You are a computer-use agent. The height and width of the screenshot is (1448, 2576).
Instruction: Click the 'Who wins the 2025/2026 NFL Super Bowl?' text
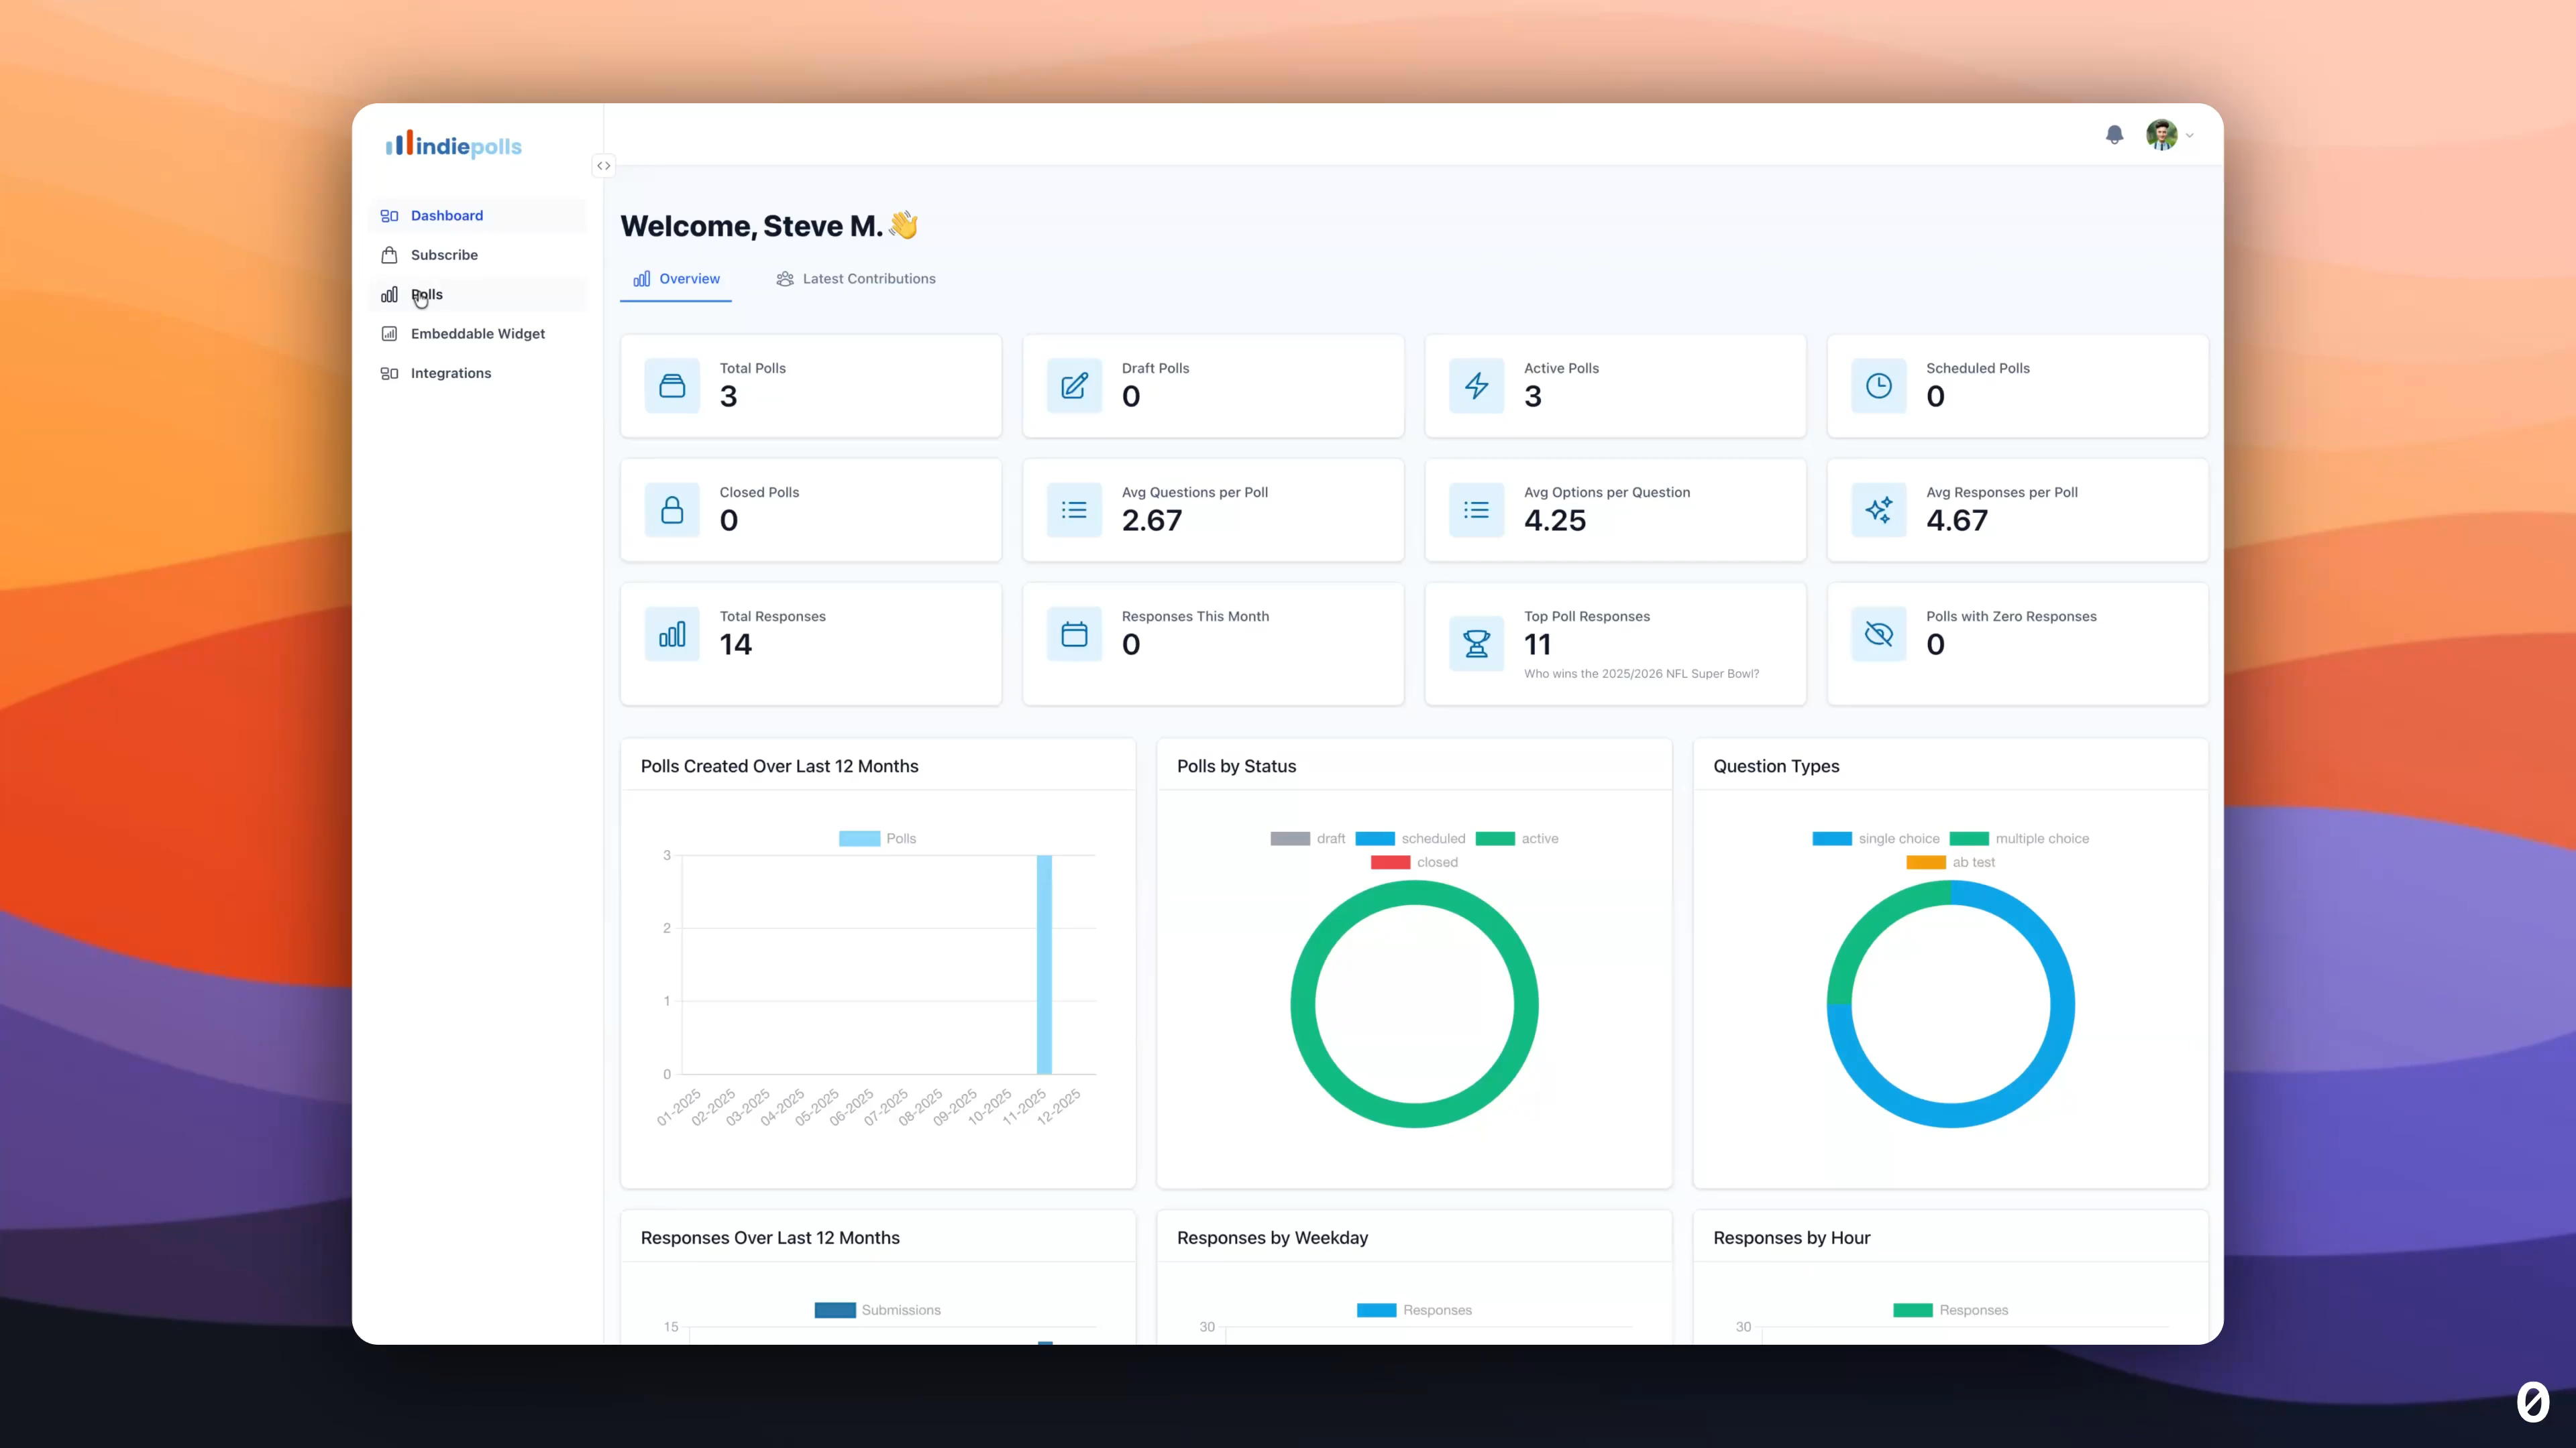[x=1641, y=674]
